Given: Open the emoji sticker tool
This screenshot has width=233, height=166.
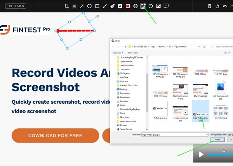Looking at the screenshot, I should pyautogui.click(x=135, y=6).
